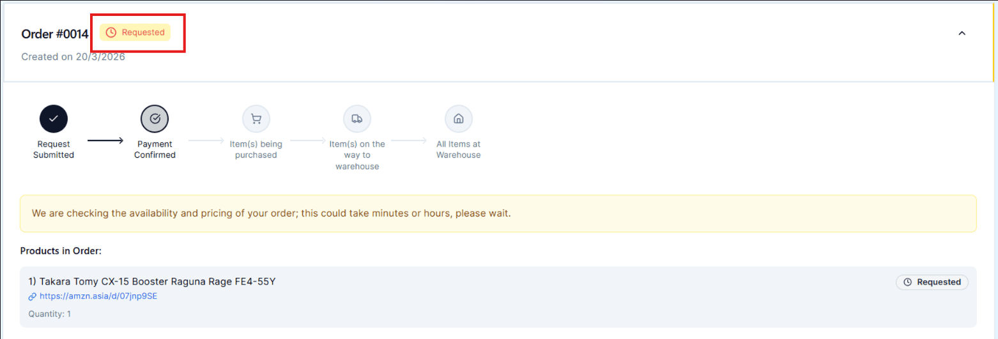Click the clock icon in product status badge

907,282
